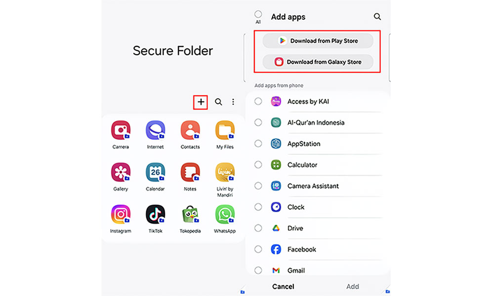Open Livin' by Mandiri app
This screenshot has width=494, height=296.
click(225, 172)
